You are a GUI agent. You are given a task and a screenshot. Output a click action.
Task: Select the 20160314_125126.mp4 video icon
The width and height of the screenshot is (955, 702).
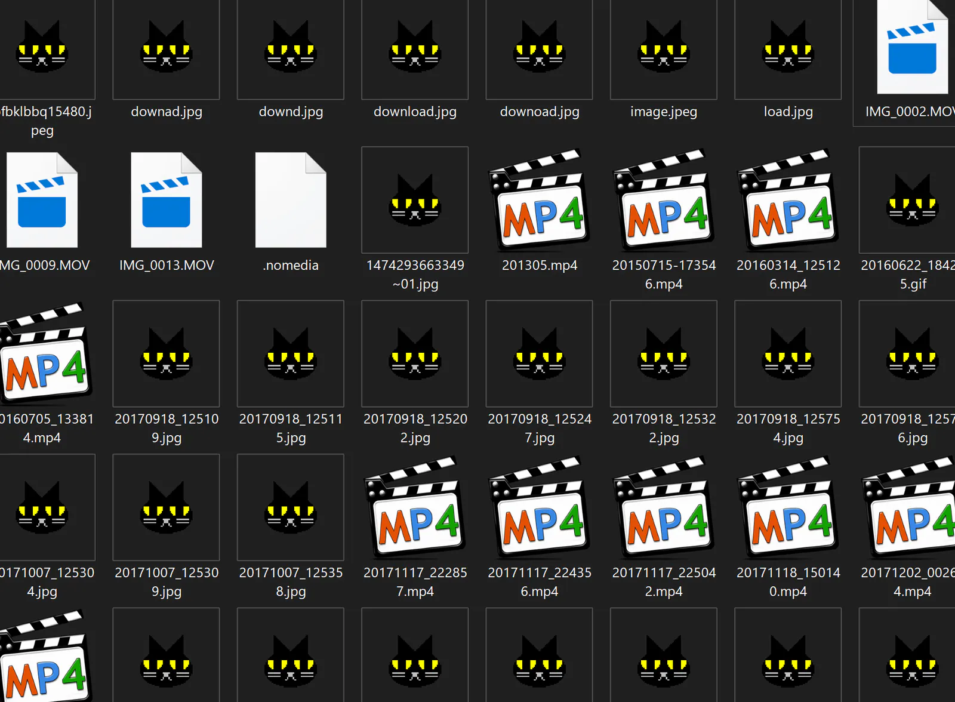[x=788, y=200]
